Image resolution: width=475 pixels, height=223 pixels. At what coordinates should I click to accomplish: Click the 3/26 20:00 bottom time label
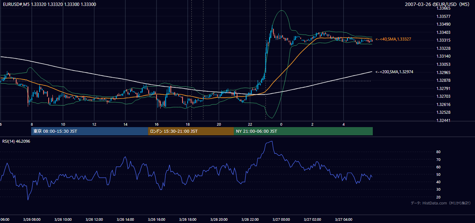[x=219, y=220]
